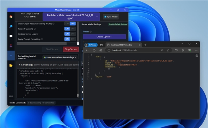
Task: Open the My Models folder icon
Action: pos(11,65)
